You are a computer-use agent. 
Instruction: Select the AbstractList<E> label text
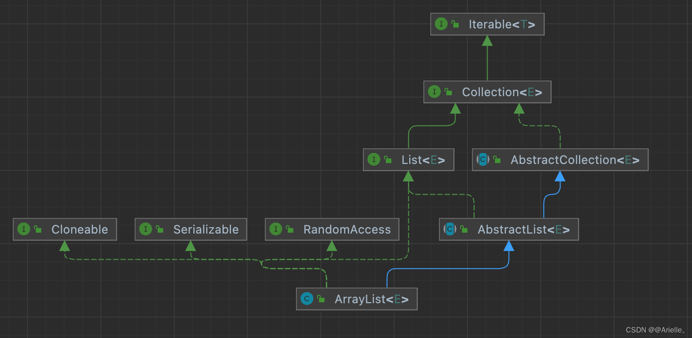524,229
